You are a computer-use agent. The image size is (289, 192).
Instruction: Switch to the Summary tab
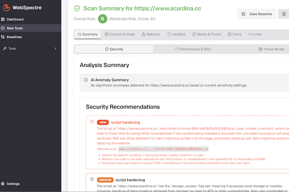coord(88,35)
